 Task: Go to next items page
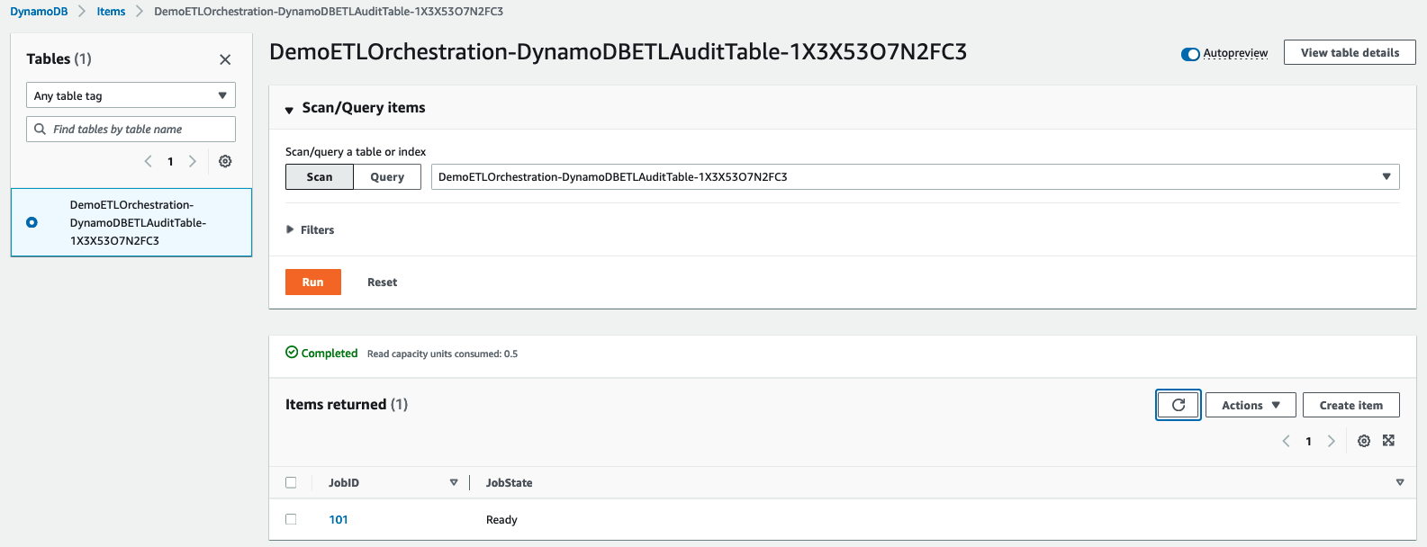pos(1331,441)
